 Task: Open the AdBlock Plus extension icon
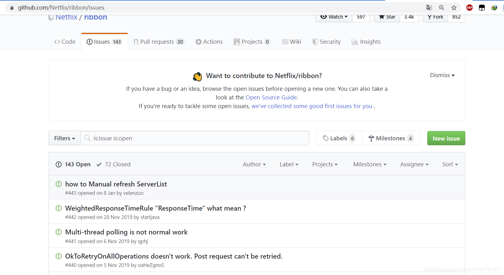[469, 8]
